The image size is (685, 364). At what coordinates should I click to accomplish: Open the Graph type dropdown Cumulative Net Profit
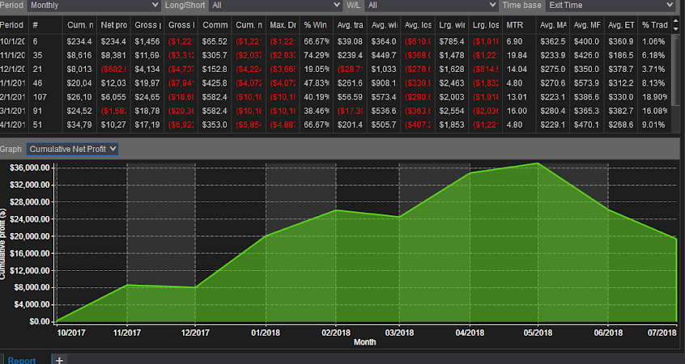(x=72, y=150)
